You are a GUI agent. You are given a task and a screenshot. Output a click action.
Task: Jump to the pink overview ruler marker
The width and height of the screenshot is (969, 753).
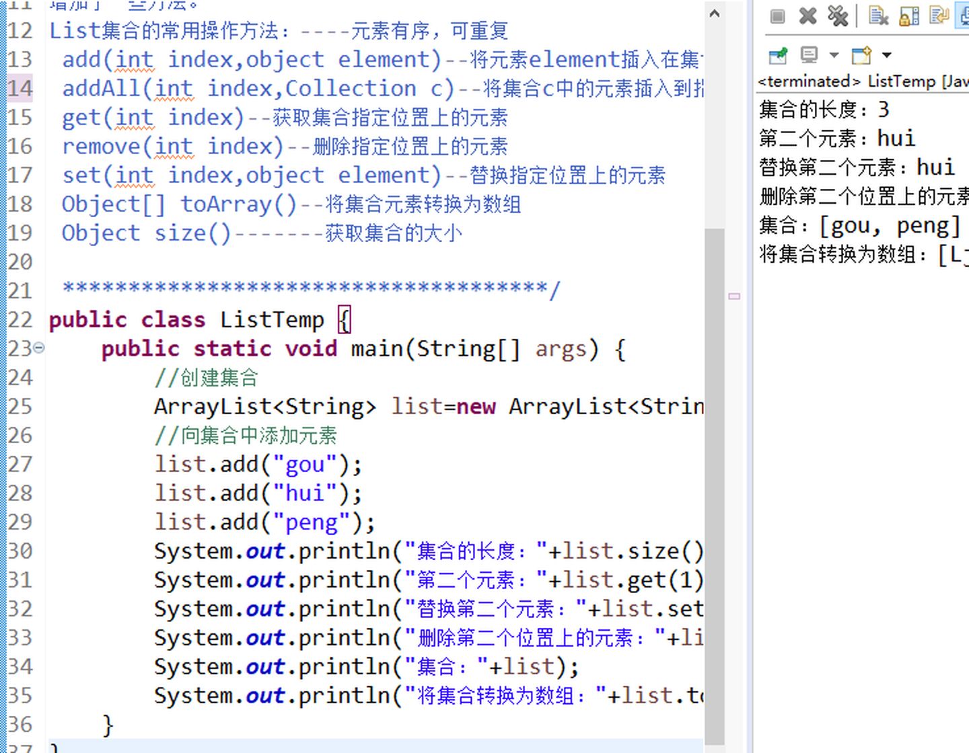(734, 296)
